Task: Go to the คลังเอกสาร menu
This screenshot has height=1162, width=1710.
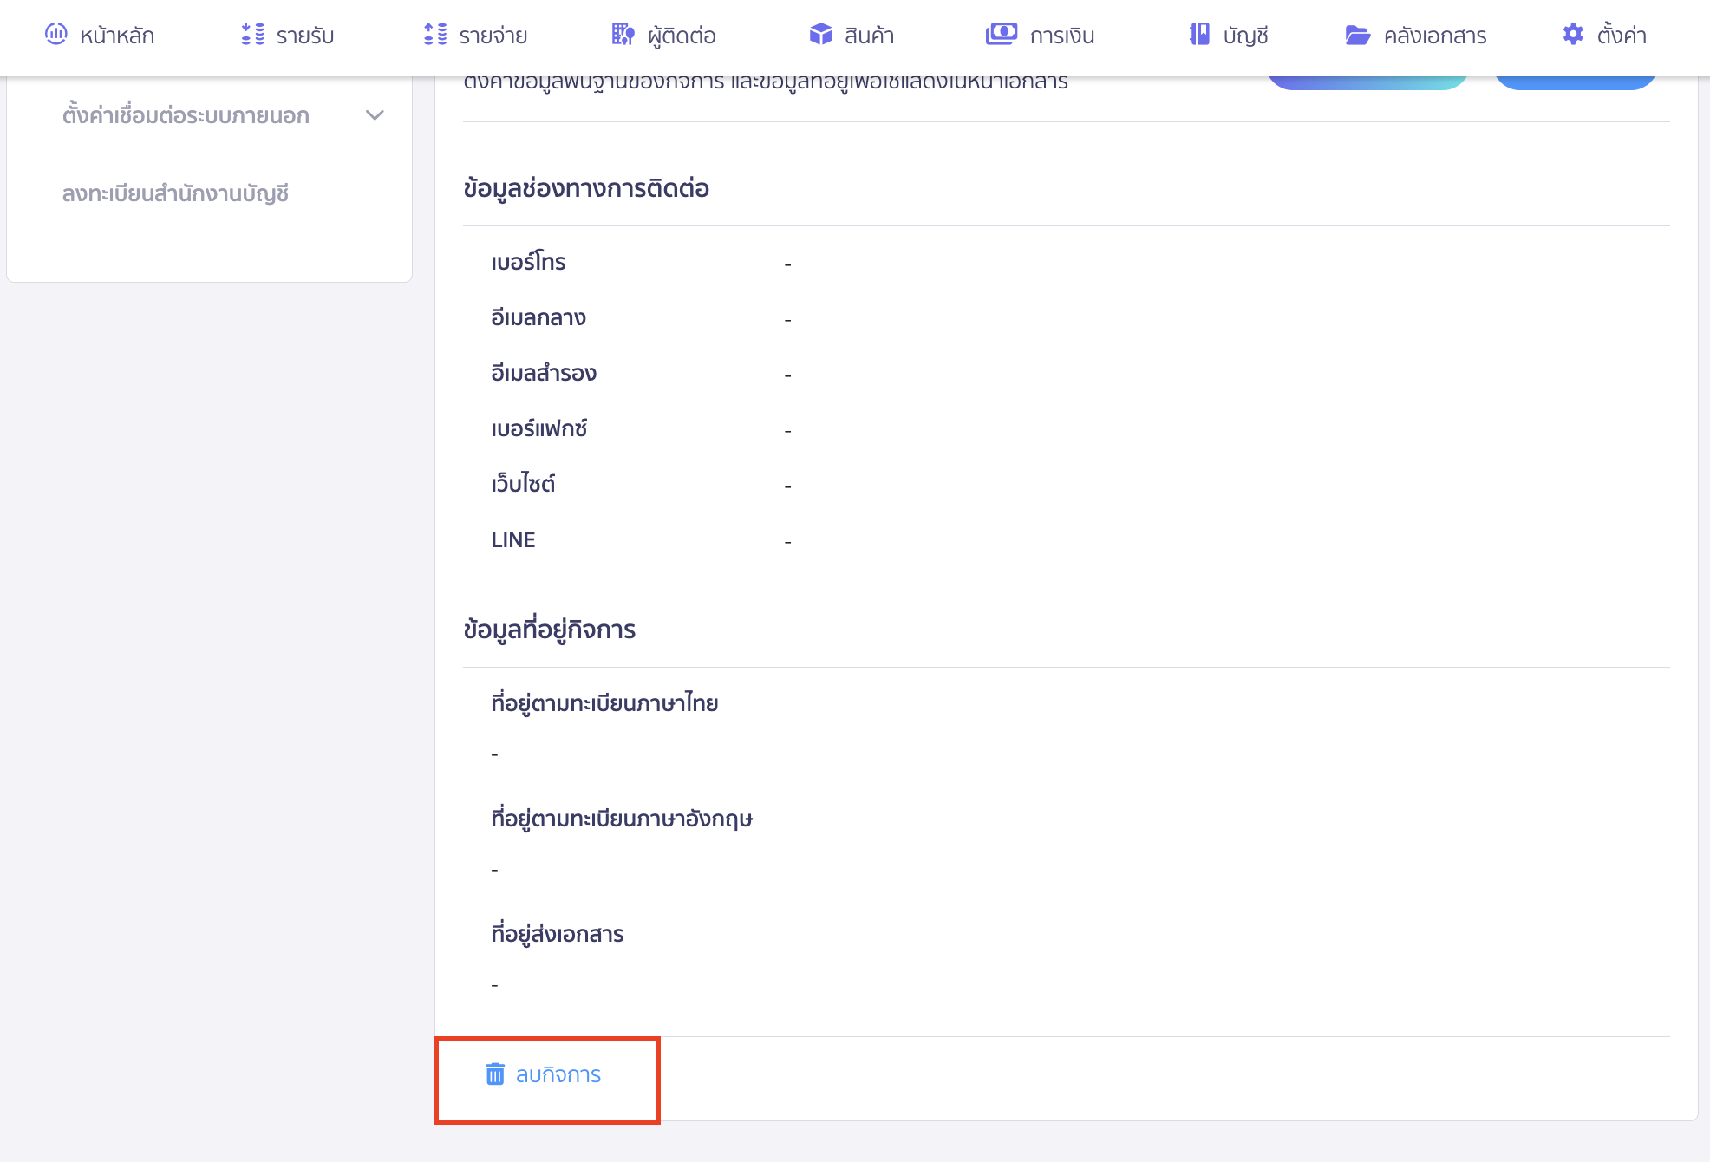Action: [x=1434, y=36]
